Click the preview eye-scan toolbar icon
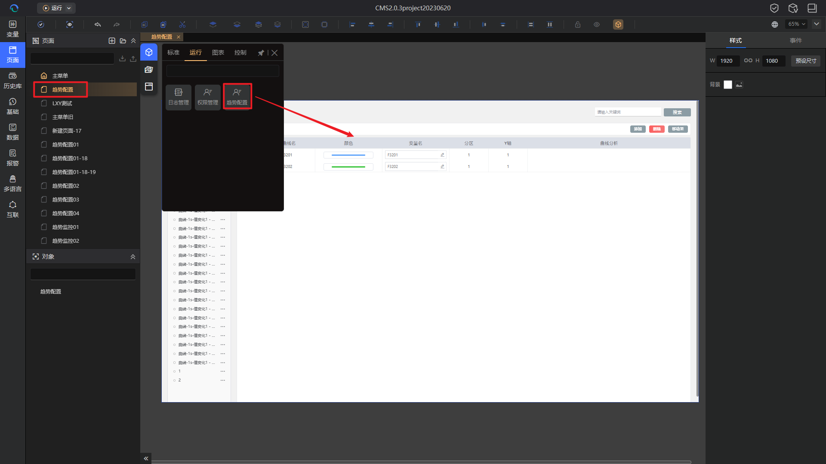826x464 pixels. click(x=70, y=24)
